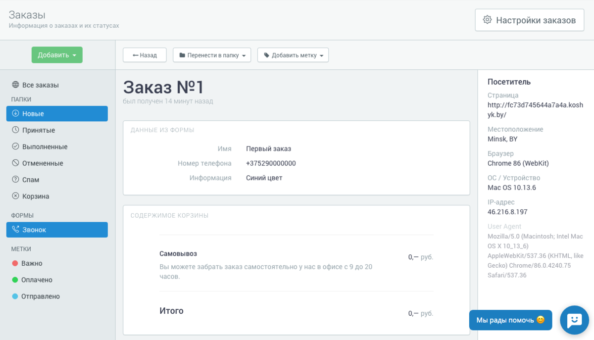Click the cancel icon next to Отмененные

(15, 163)
